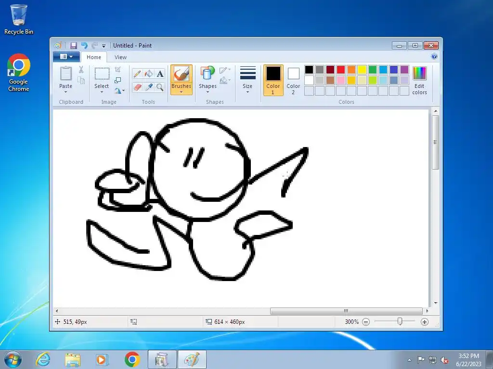The image size is (493, 369).
Task: Open Windows Explorer folder from the taskbar
Action: coord(73,359)
